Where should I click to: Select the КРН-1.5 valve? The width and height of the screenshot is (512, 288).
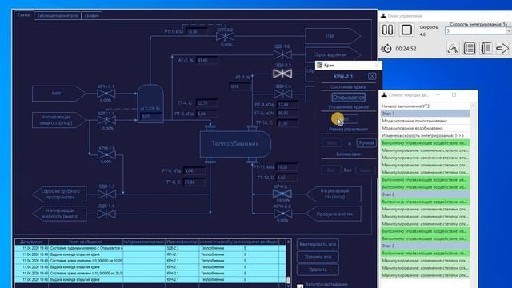point(106,154)
